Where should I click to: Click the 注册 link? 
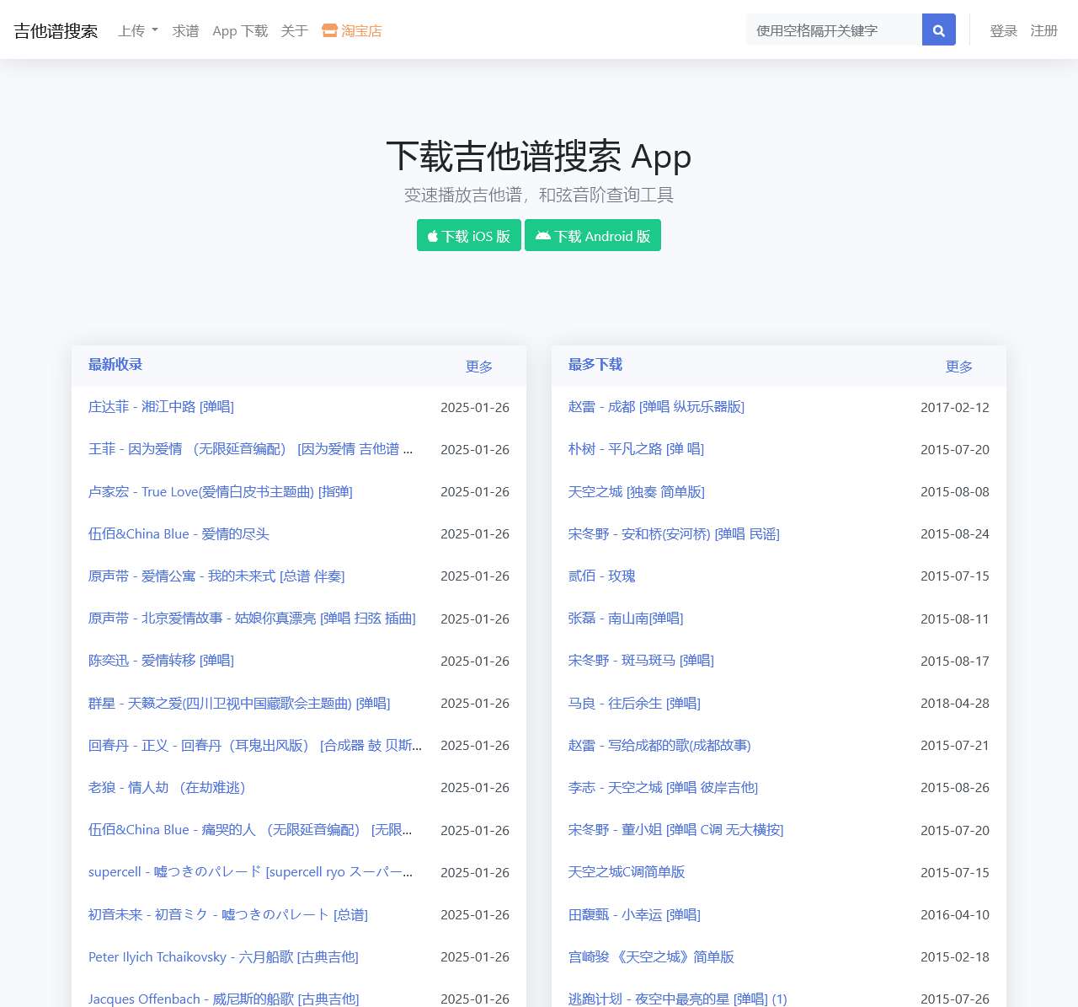tap(1043, 31)
